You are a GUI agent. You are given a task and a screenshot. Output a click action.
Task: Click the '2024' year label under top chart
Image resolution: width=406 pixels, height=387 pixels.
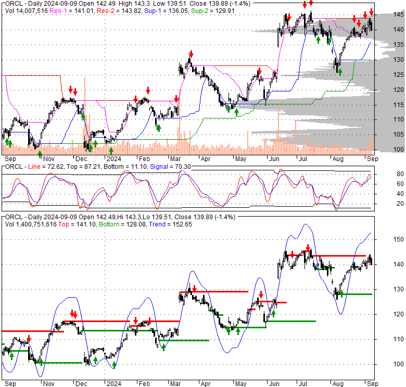114,159
